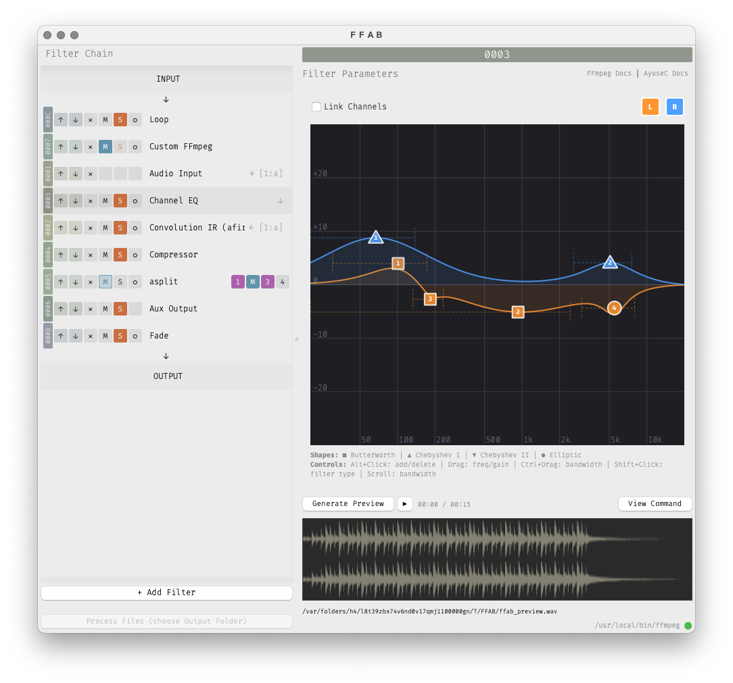
Task: Move the Loop filter up
Action: (x=61, y=120)
